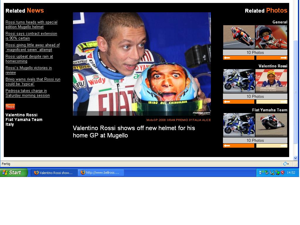Click the orange TAGS icon
Image resolution: width=300 pixels, height=225 pixels.
click(x=10, y=107)
